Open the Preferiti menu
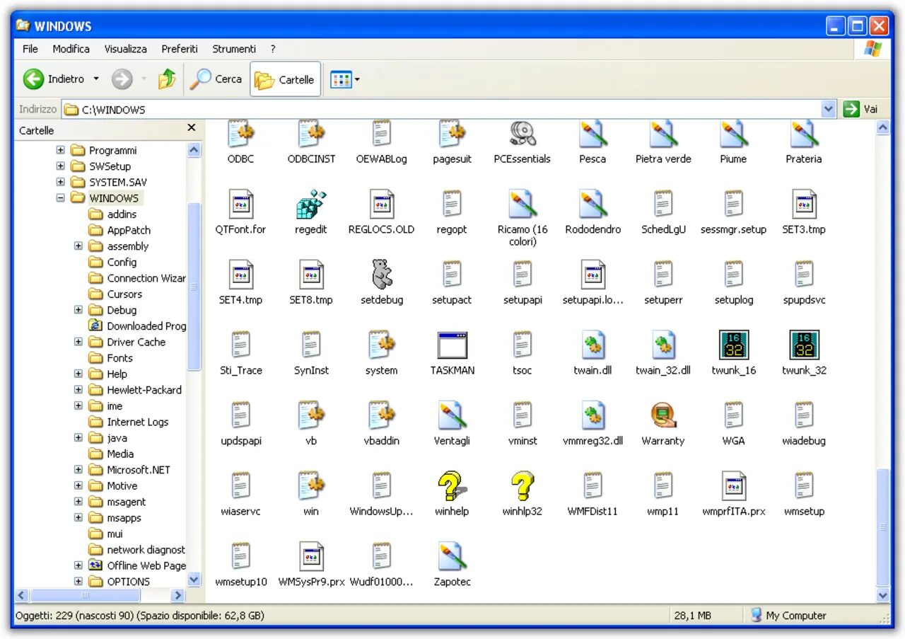 point(180,49)
